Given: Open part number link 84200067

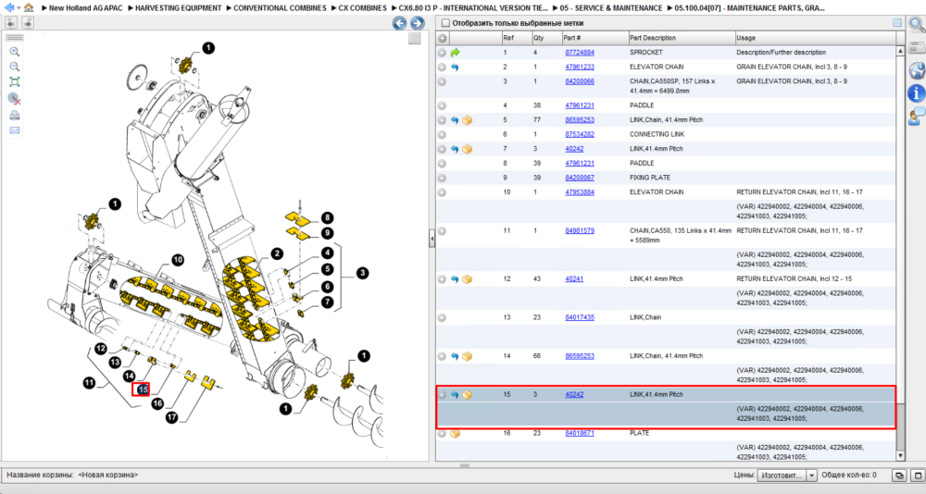Looking at the screenshot, I should pyautogui.click(x=580, y=178).
